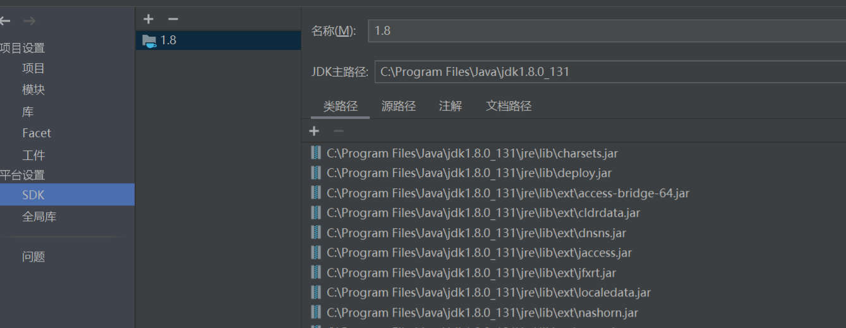Add a classpath entry with plus icon
The width and height of the screenshot is (846, 328).
tap(314, 131)
